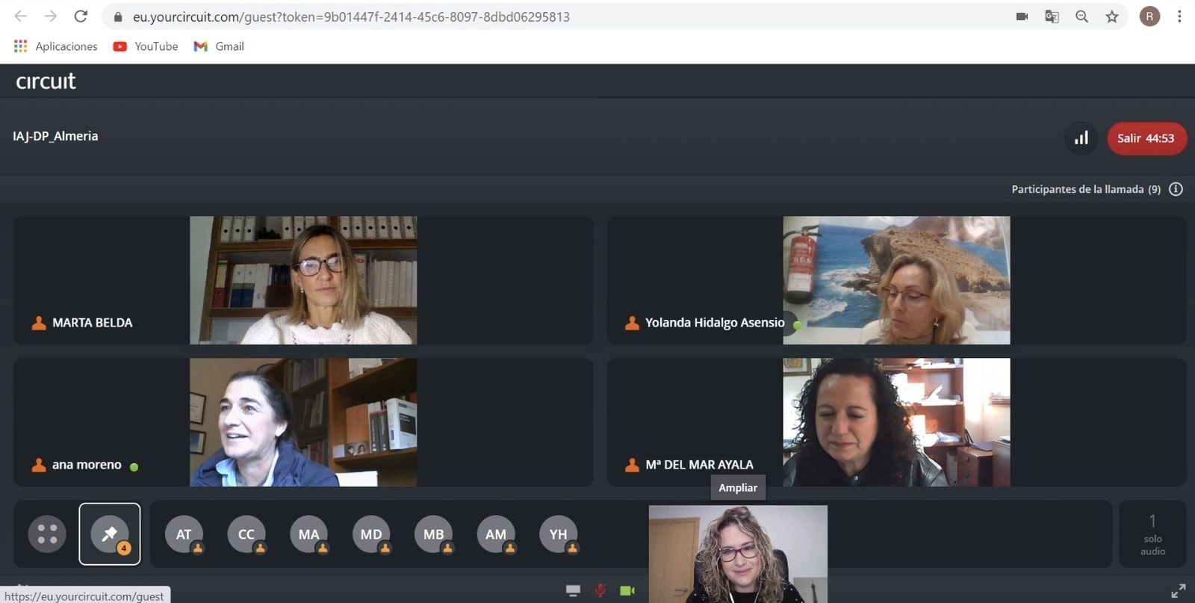Open the Chrome profile avatar R
The width and height of the screenshot is (1195, 603).
coord(1149,16)
